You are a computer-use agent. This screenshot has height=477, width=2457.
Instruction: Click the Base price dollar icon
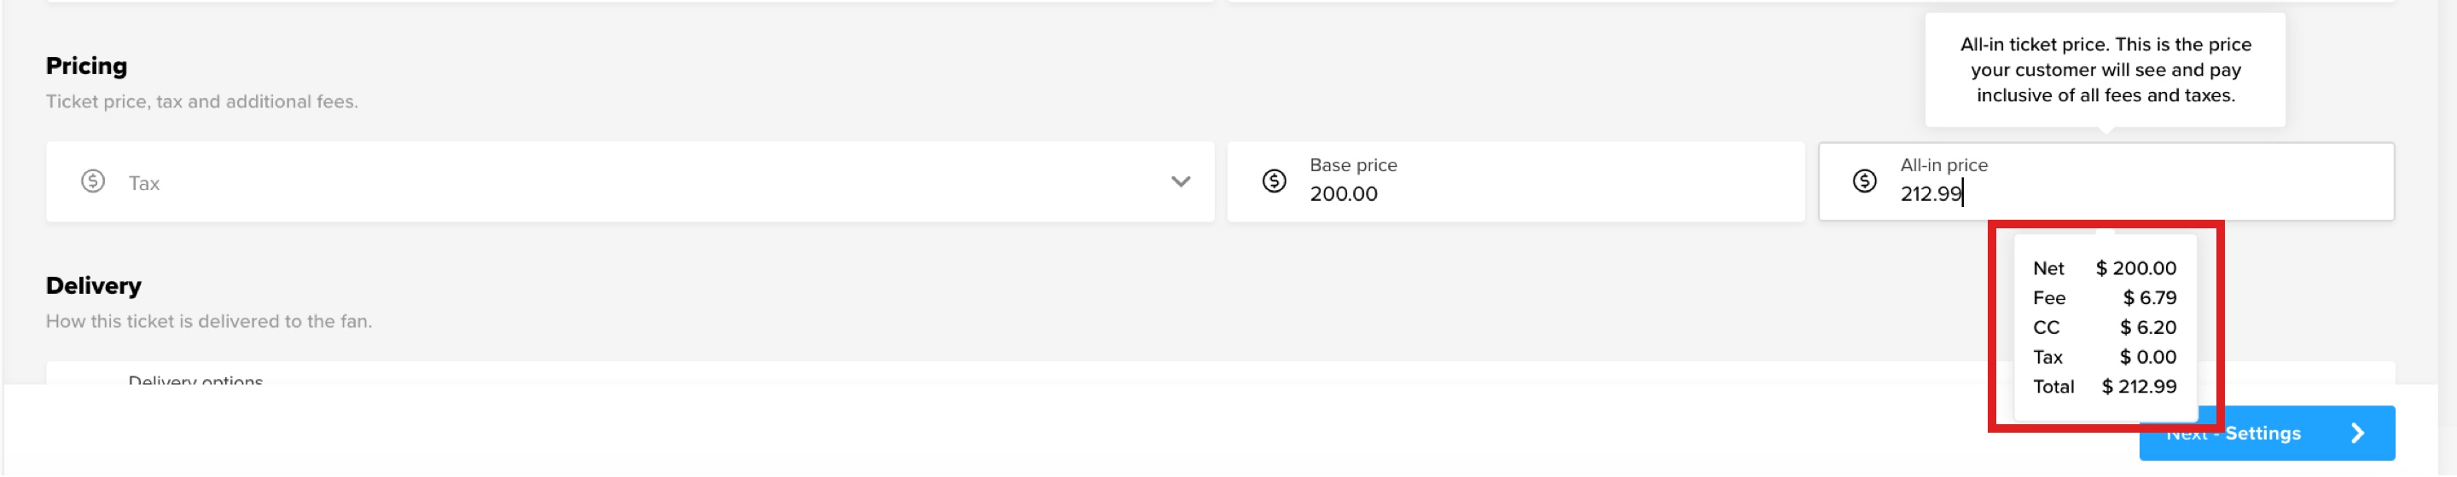coord(1274,181)
